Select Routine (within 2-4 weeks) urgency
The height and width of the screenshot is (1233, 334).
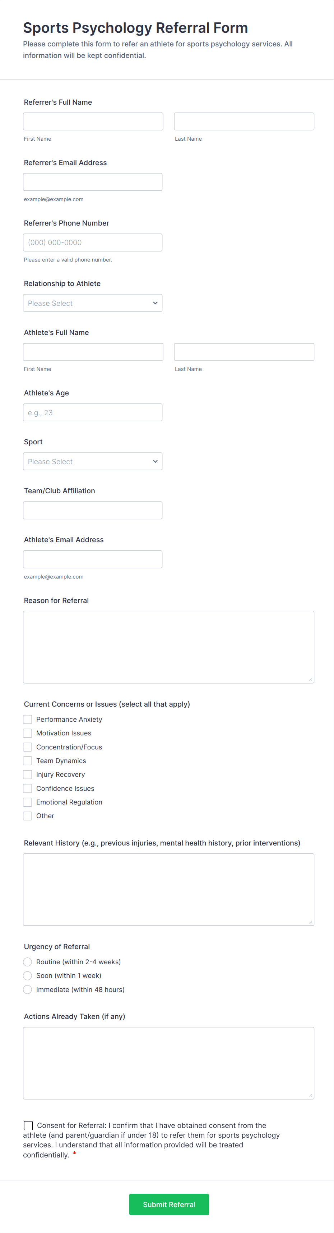[28, 962]
